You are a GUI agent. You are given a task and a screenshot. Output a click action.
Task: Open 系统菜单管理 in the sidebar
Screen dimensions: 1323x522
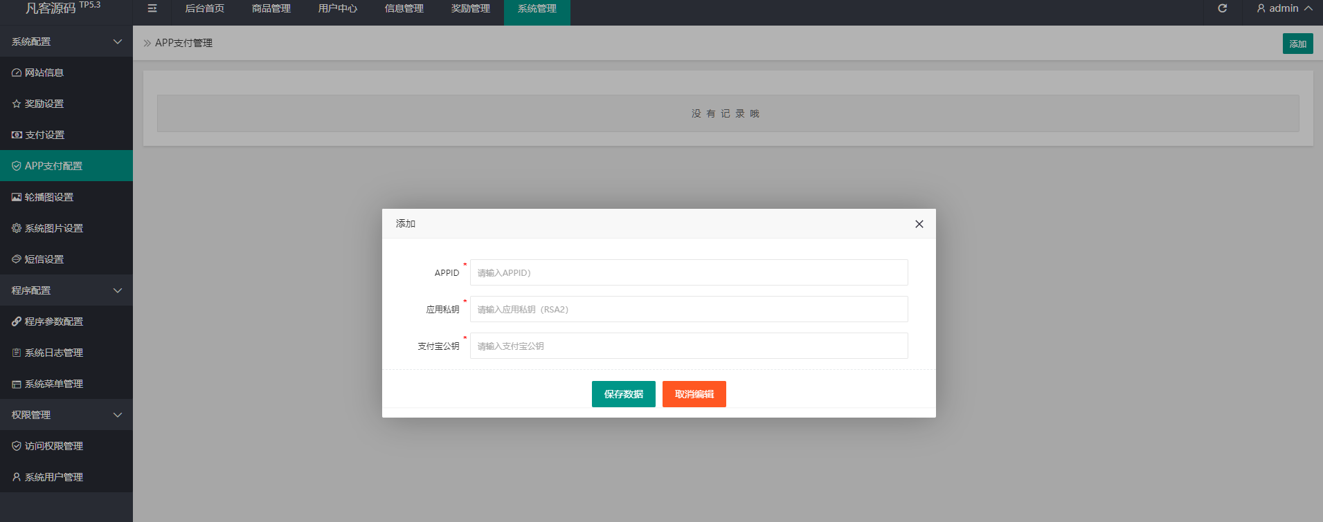click(66, 384)
